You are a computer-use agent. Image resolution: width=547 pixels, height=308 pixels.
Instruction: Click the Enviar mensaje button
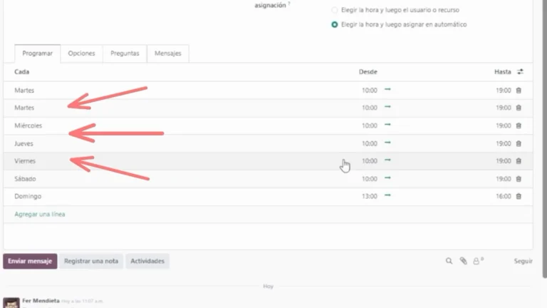pos(30,261)
